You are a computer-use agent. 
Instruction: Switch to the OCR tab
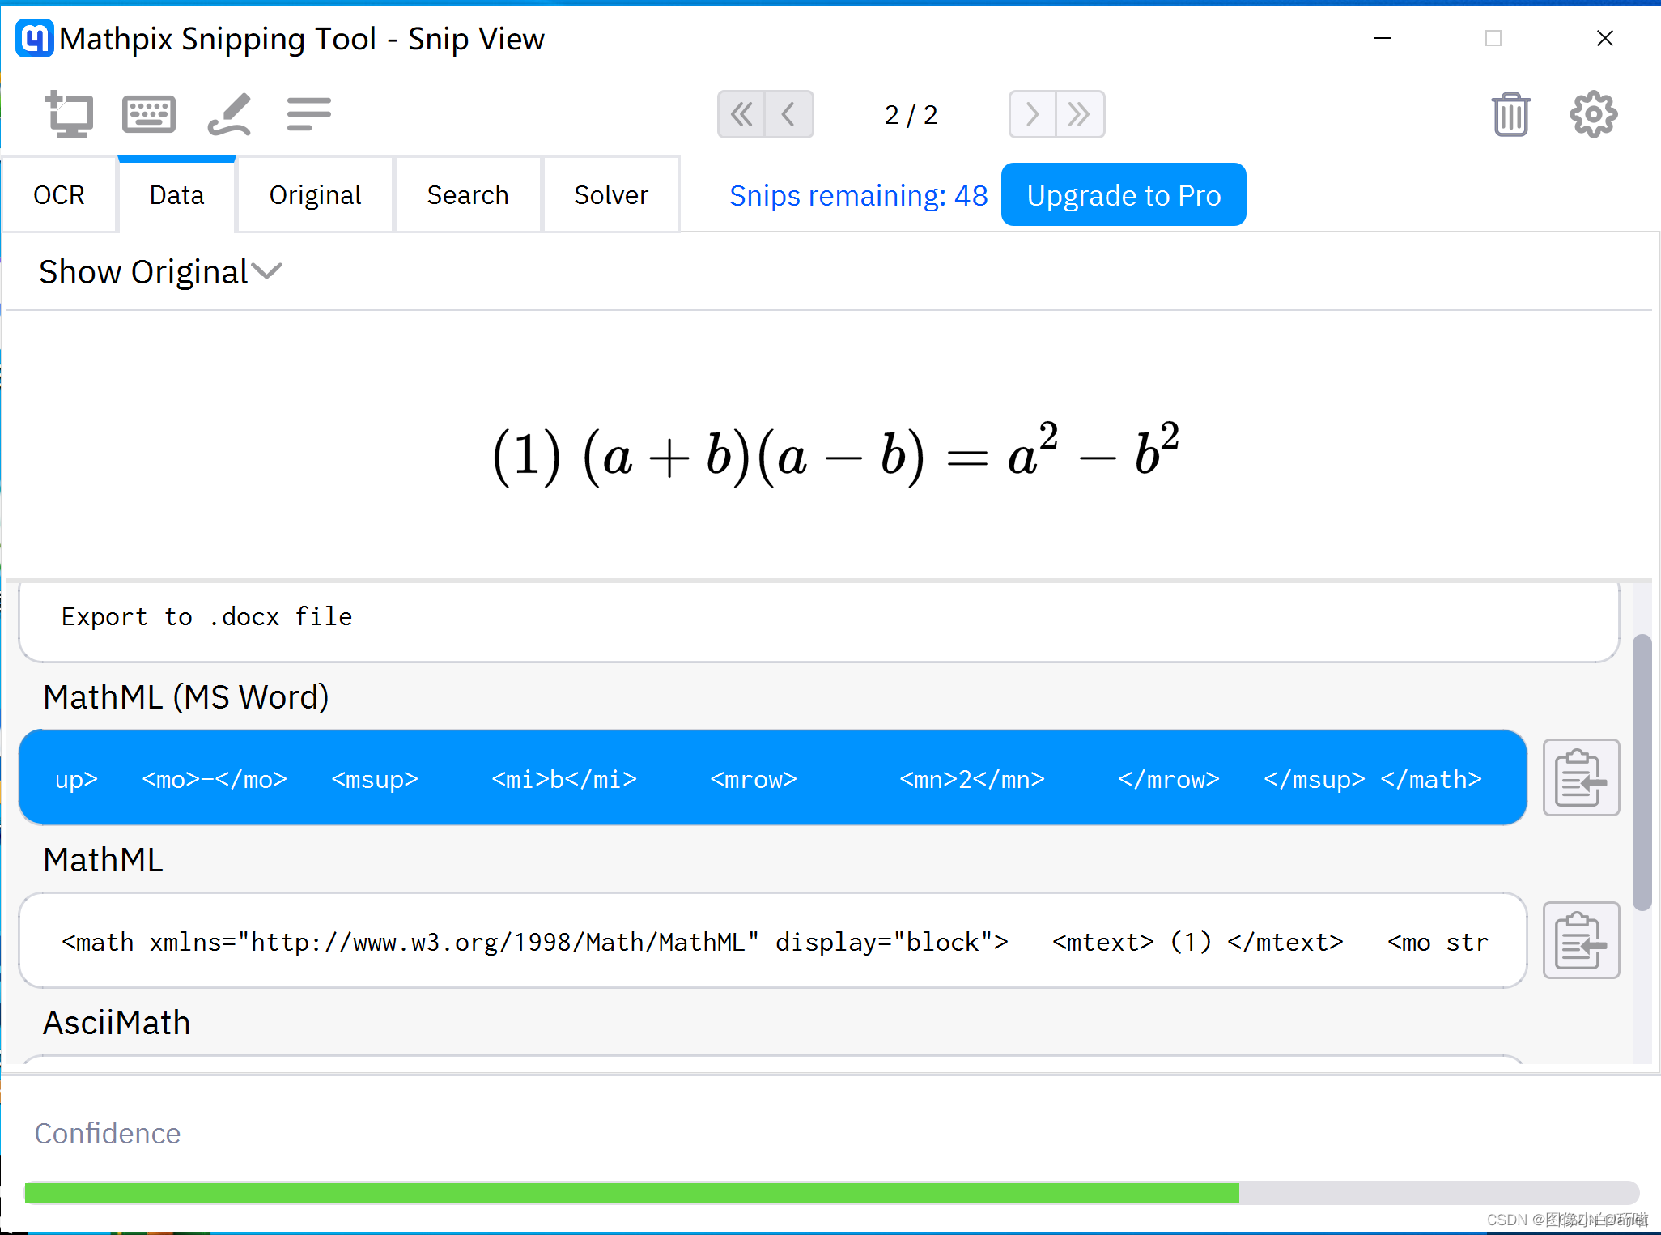(59, 195)
